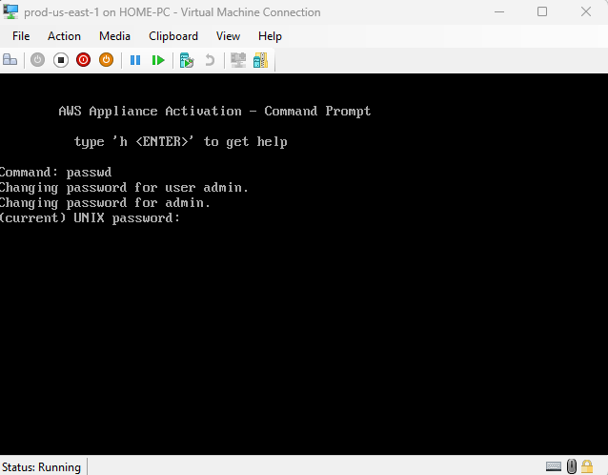Open the Clipboard menu

point(173,36)
